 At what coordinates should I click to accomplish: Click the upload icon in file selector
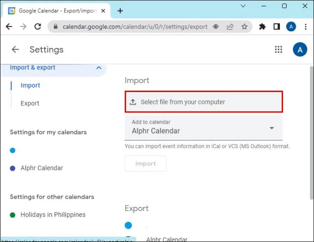tap(133, 102)
